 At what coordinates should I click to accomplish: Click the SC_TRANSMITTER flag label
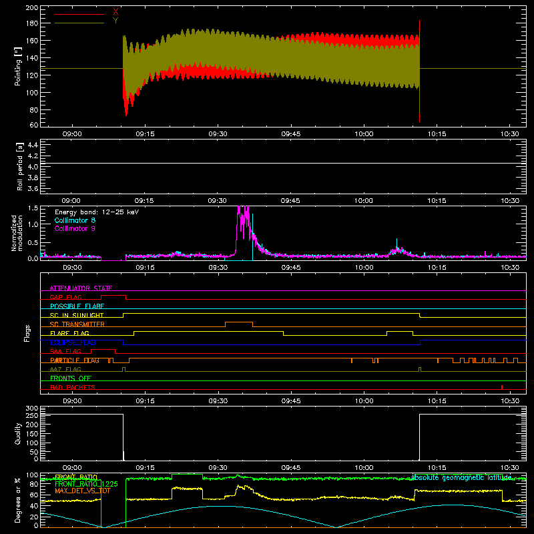tap(77, 324)
